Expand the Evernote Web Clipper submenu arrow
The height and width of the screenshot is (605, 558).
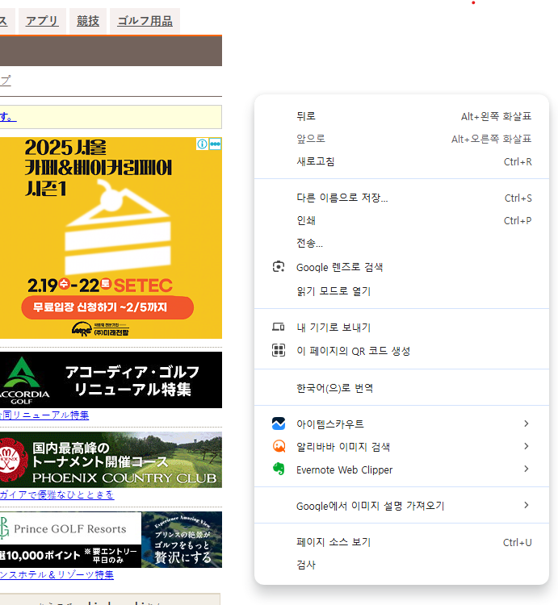pyautogui.click(x=526, y=469)
